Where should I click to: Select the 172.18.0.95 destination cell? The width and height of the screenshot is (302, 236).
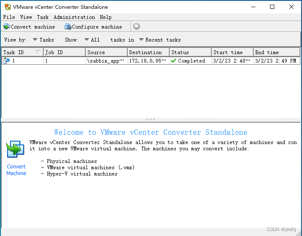[149, 60]
